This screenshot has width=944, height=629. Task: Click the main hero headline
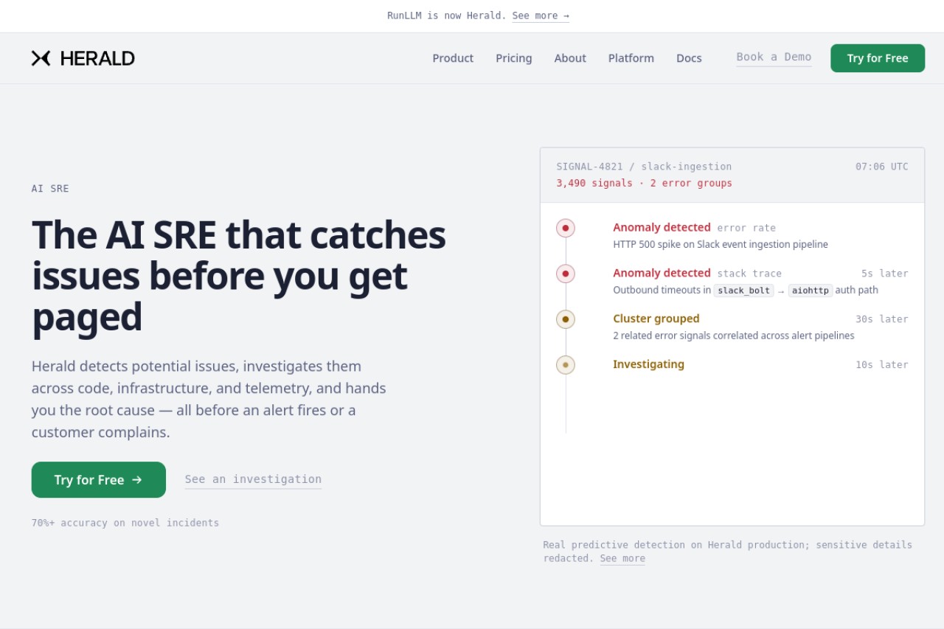(x=239, y=276)
